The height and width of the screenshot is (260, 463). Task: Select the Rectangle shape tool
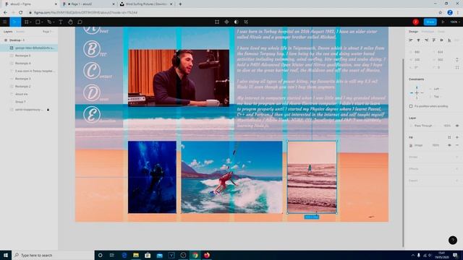click(x=38, y=22)
